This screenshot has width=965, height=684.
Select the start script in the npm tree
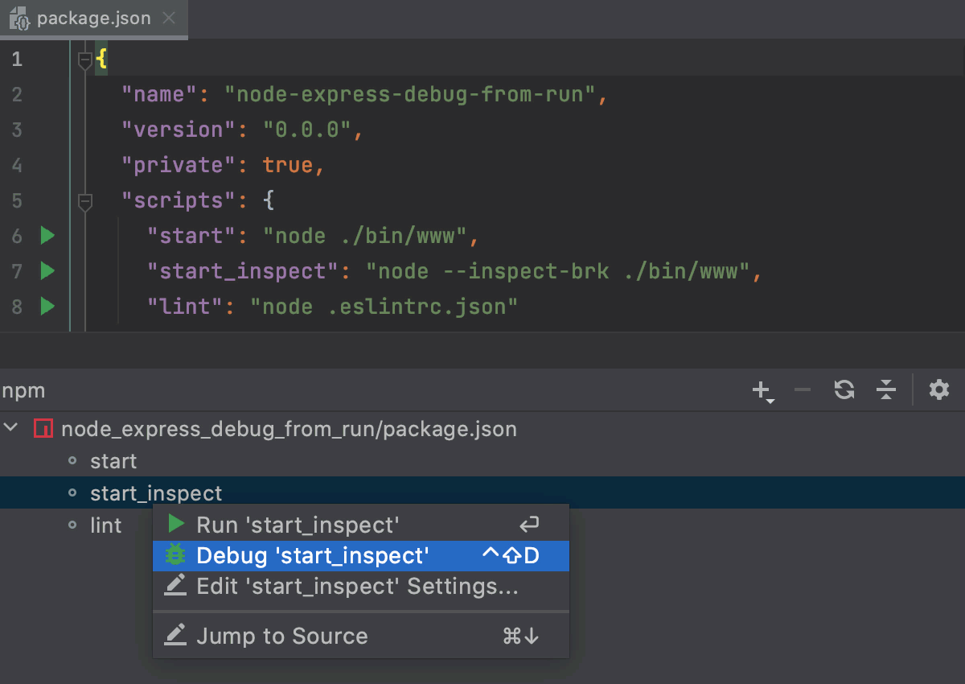tap(113, 461)
